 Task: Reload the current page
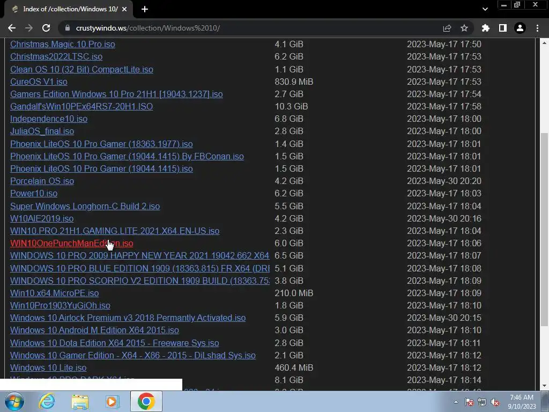pos(46,28)
